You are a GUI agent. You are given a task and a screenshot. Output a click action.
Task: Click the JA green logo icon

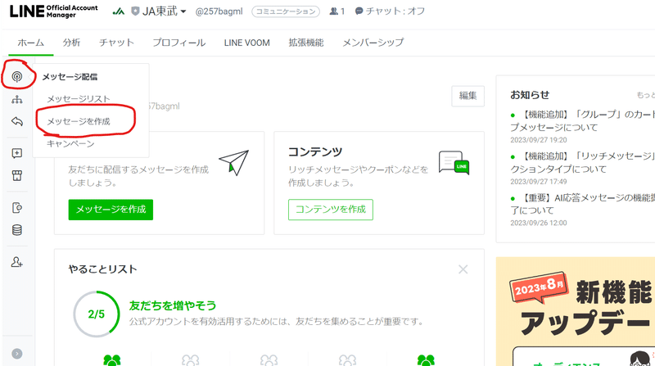[x=119, y=11]
